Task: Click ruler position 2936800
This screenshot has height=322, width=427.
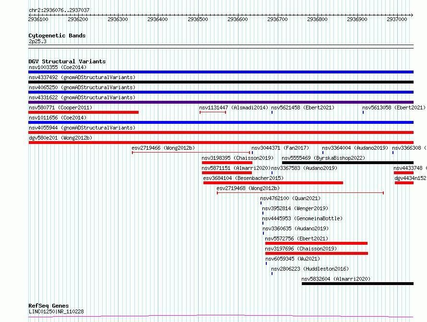Action: 317,19
